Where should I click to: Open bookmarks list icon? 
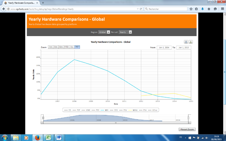click(196, 9)
